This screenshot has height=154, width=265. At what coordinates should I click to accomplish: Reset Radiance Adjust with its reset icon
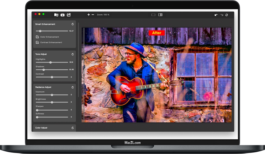tap(73, 87)
